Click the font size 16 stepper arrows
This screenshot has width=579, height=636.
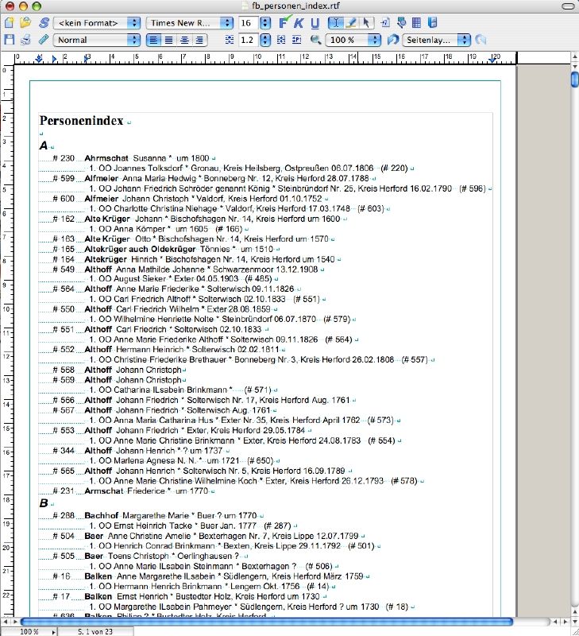266,22
